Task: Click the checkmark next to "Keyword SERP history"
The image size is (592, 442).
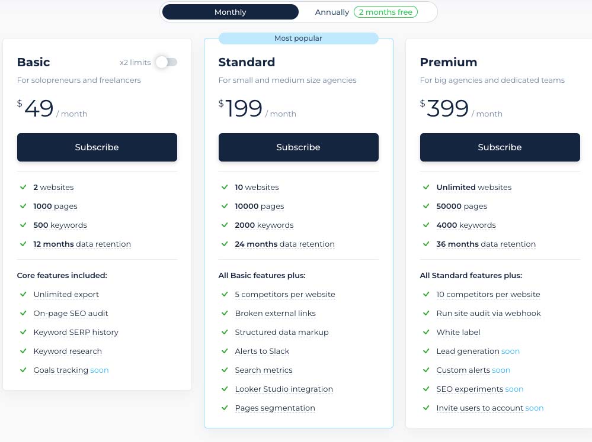Action: coord(23,332)
